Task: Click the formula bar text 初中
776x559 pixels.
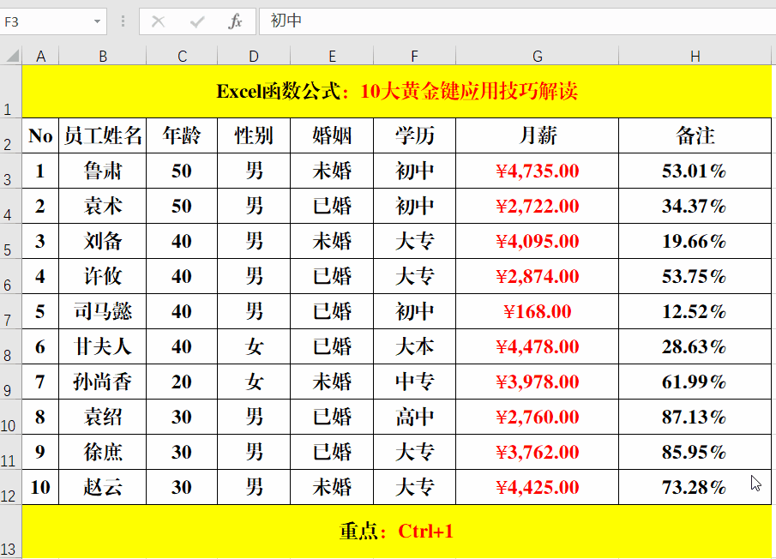Action: [x=286, y=21]
